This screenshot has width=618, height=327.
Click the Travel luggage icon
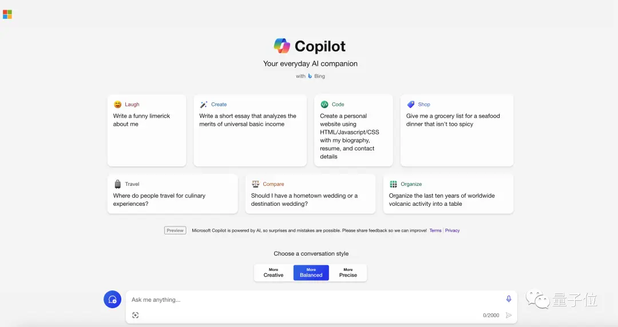coord(117,184)
